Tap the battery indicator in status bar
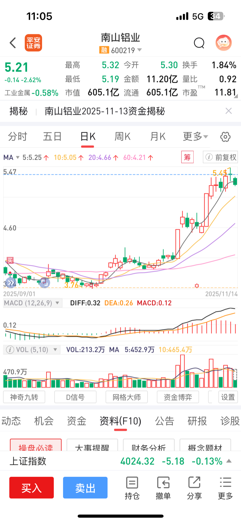The width and height of the screenshot is (241, 523). [x=216, y=16]
